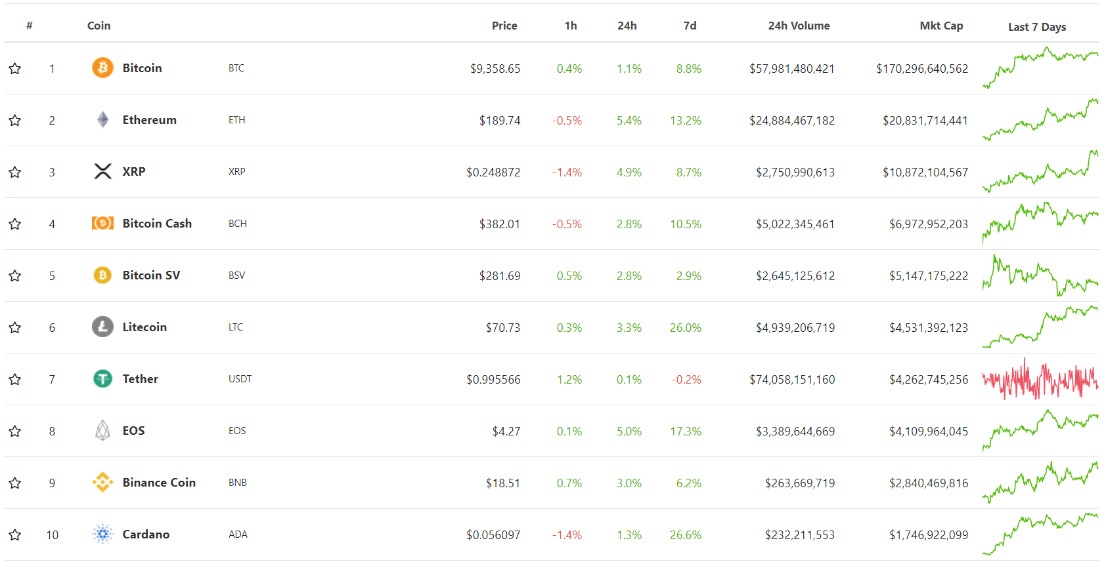This screenshot has height=564, width=1106.
Task: Toggle favorite star for Bitcoin SV
Action: click(15, 275)
